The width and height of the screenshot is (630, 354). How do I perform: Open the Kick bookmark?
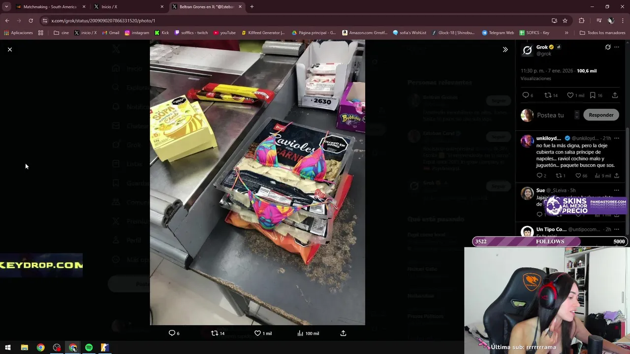(161, 33)
